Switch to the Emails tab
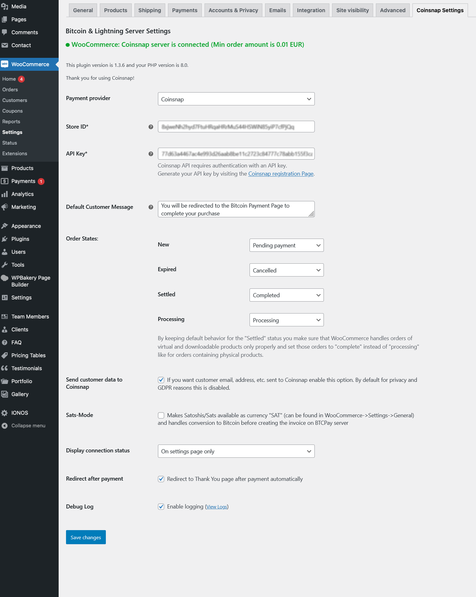The image size is (476, 597). 278,10
